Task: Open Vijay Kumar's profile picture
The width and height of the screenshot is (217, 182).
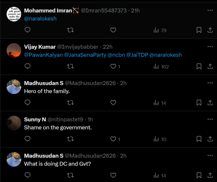Action: 14,51
